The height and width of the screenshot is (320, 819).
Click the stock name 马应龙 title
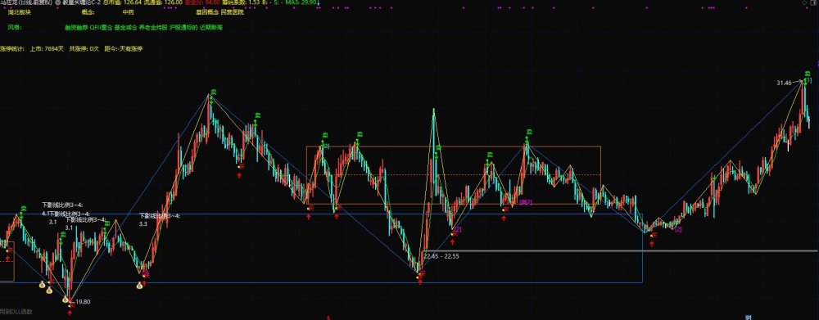[25, 2]
